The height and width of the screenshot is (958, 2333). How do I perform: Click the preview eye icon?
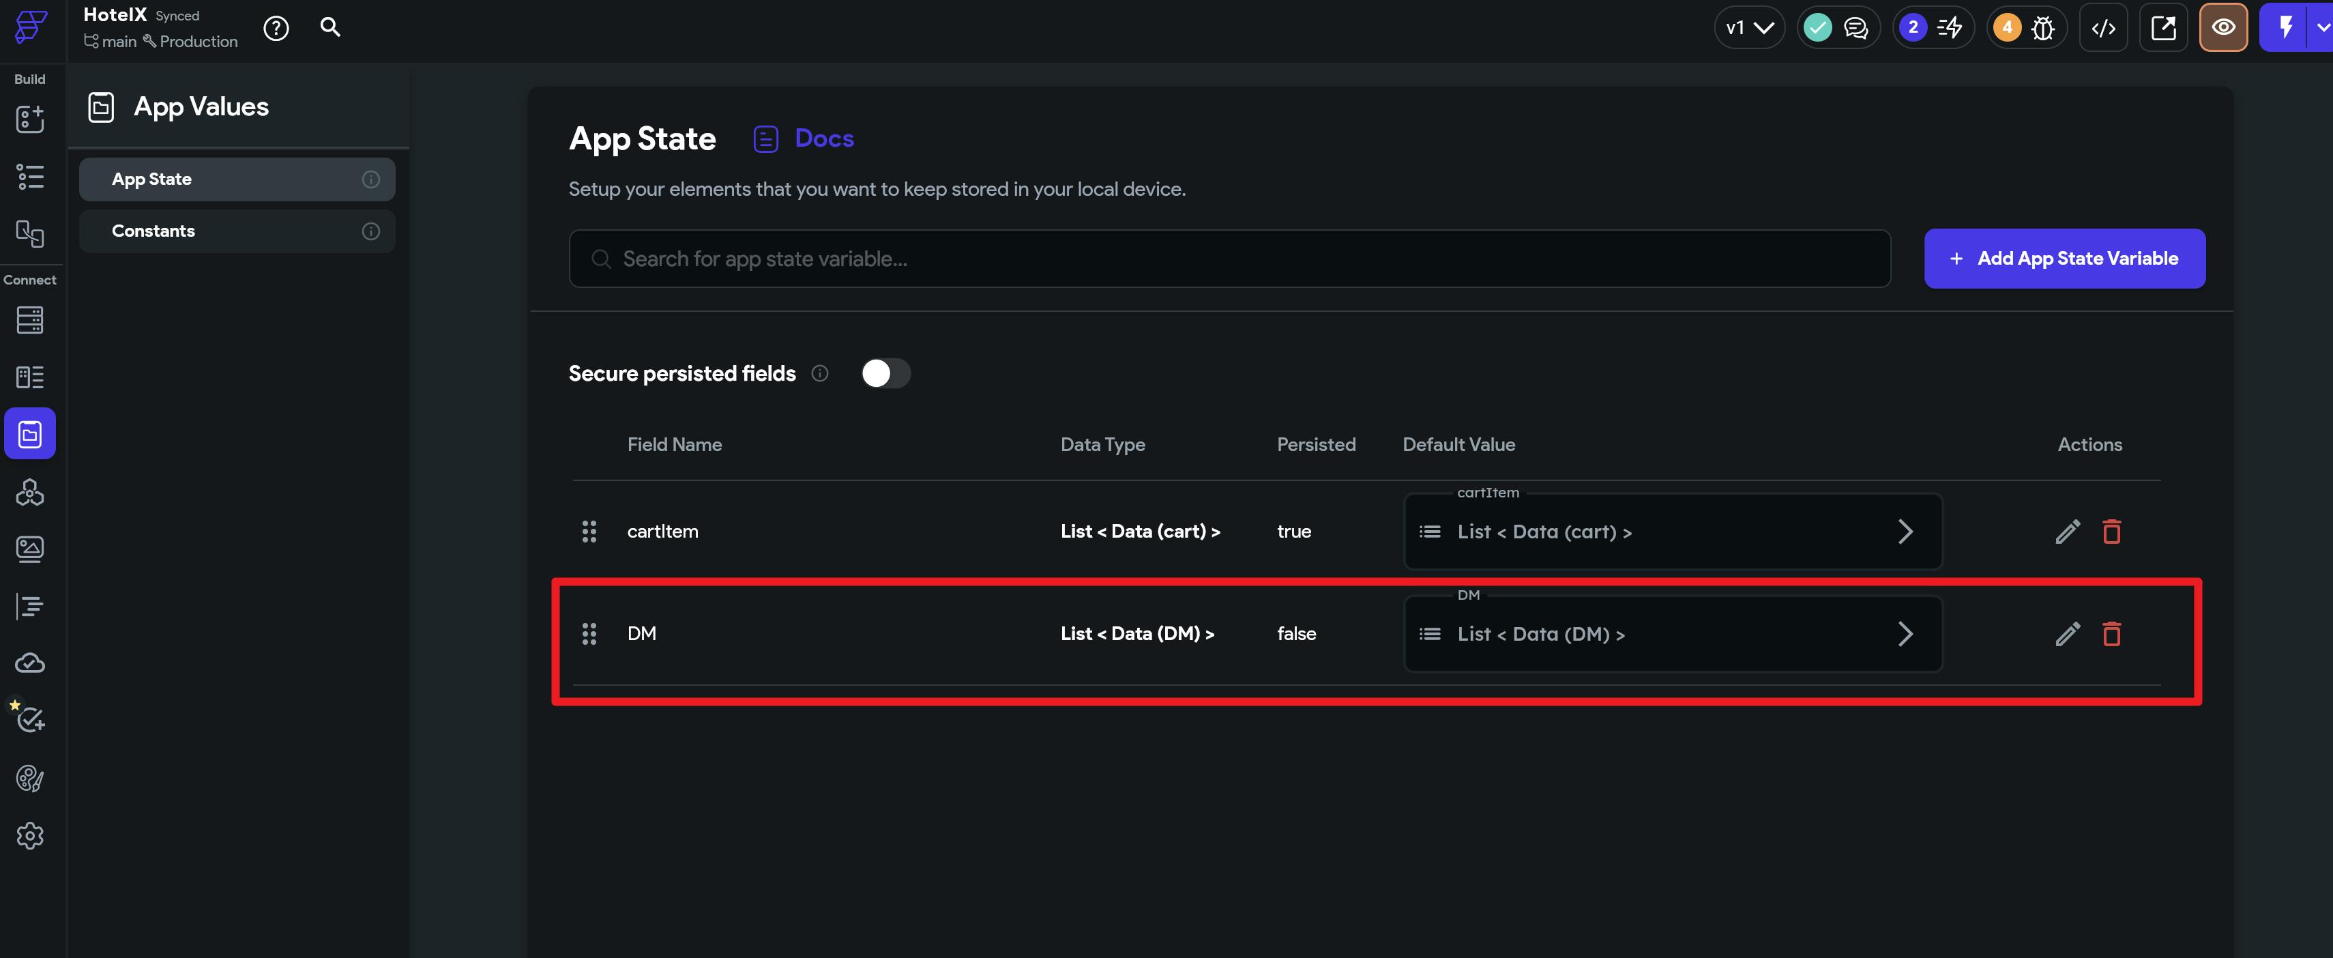[2223, 28]
